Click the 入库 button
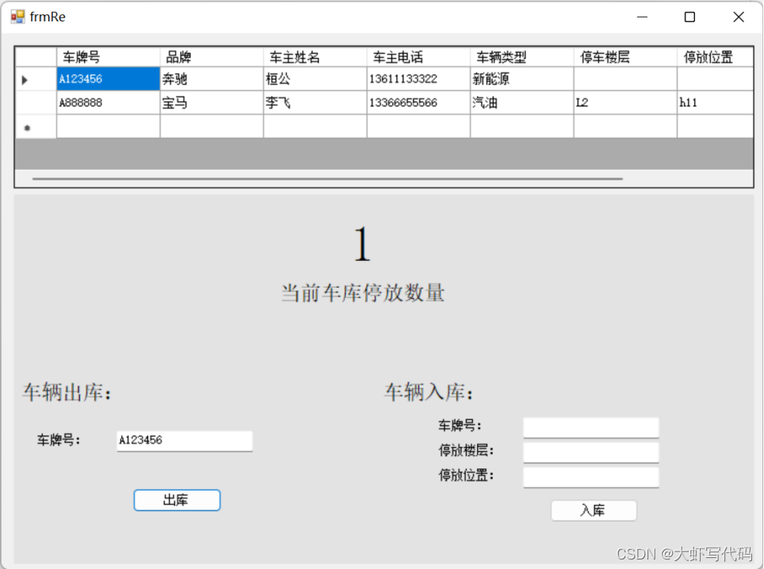 point(594,510)
